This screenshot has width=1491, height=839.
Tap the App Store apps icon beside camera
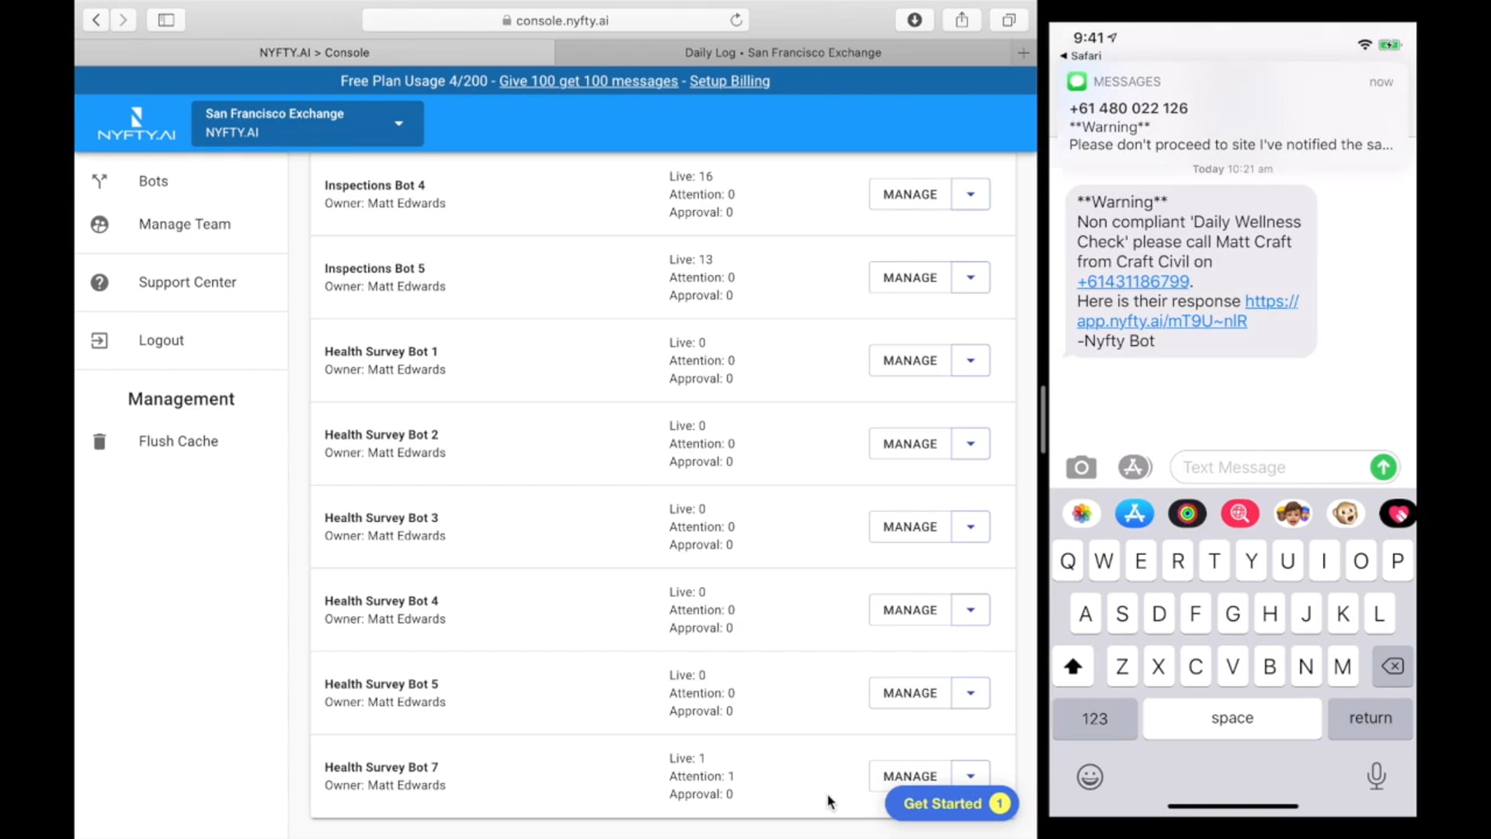pos(1135,468)
